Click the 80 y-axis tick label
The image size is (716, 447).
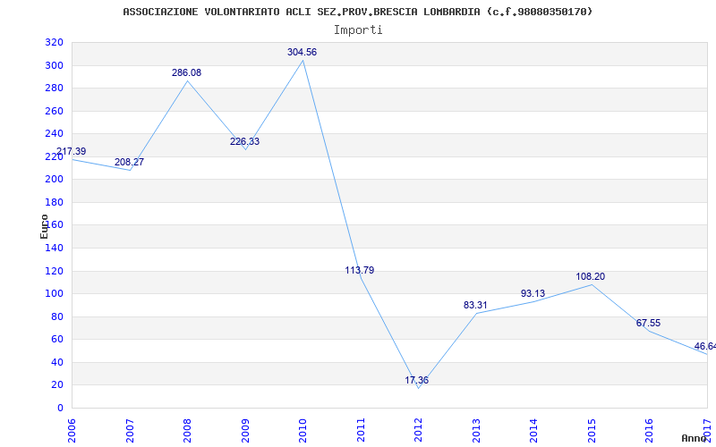click(x=57, y=317)
